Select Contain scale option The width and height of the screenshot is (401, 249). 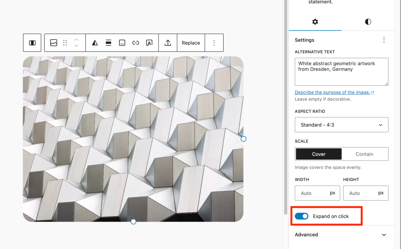pyautogui.click(x=365, y=154)
